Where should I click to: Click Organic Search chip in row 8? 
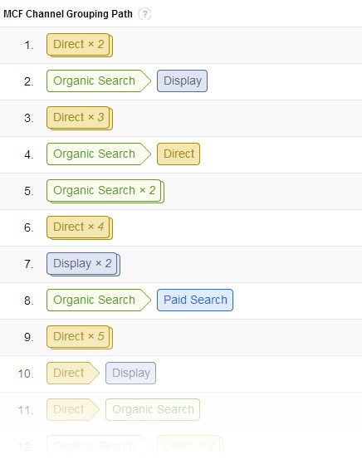[99, 300]
